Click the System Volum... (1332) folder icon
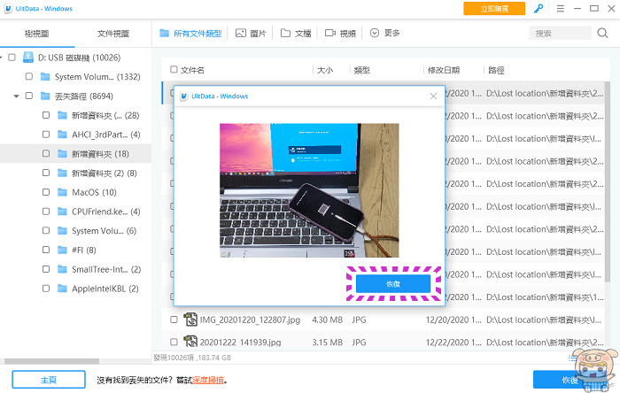This screenshot has height=393, width=620. (45, 76)
